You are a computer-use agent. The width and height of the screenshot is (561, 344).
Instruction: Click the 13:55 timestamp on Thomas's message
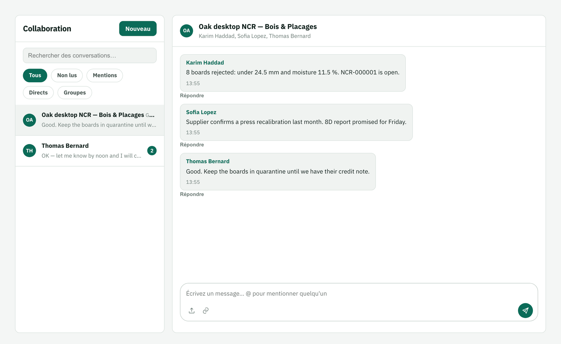[x=193, y=182]
